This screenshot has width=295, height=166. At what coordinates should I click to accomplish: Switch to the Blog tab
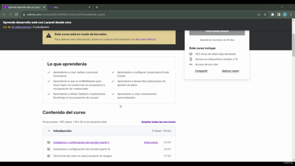[70, 7]
